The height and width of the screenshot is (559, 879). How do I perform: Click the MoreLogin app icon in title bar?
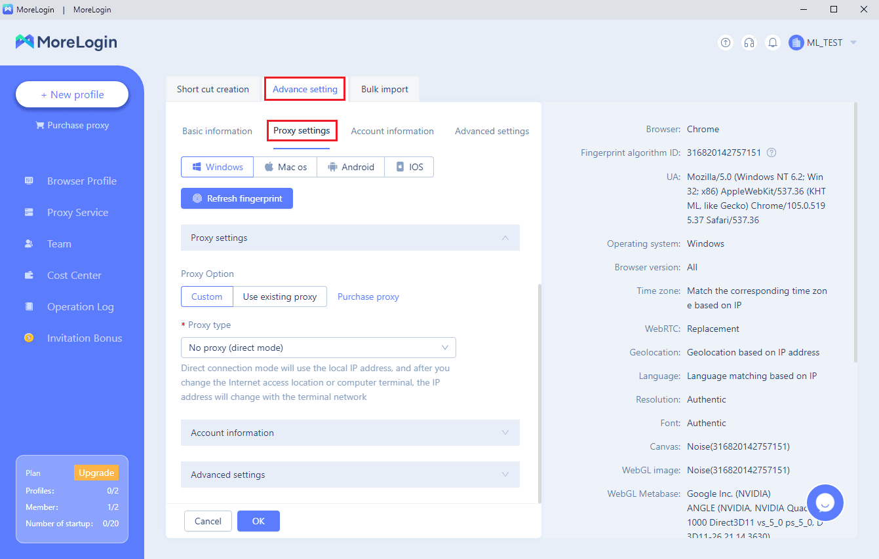tap(8, 9)
